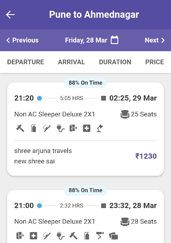Go to Previous day
The width and height of the screenshot is (171, 243).
[x=22, y=40]
